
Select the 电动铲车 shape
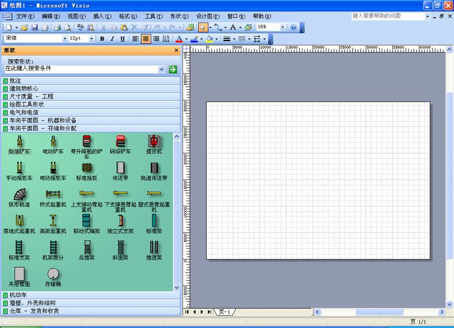[53, 144]
